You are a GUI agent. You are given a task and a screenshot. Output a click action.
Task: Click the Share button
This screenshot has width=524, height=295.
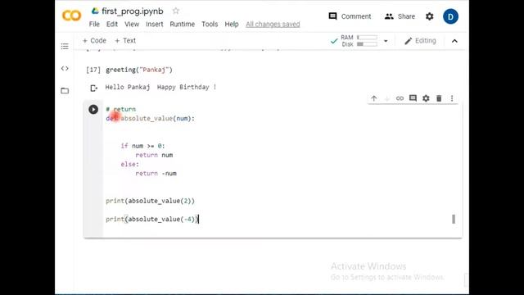400,16
